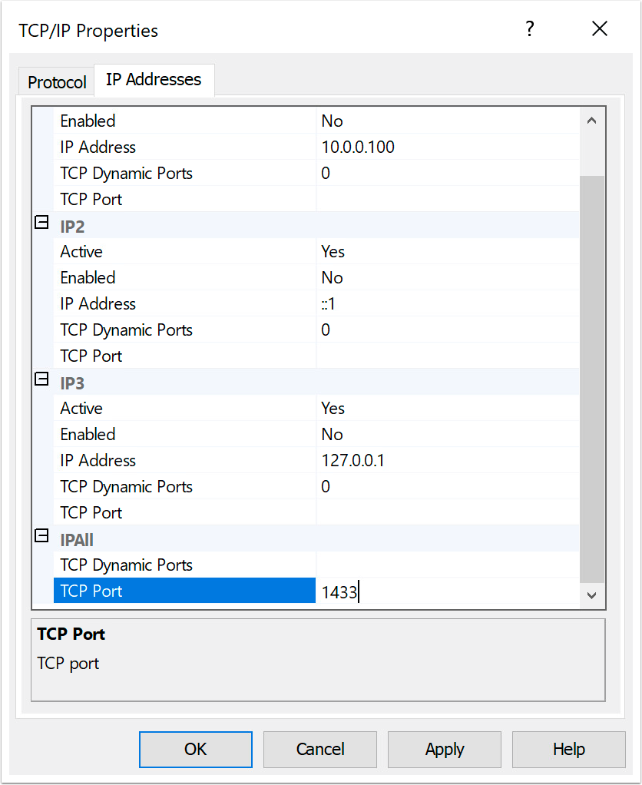Select the TCP Dynamic Ports value 0 under IP3
This screenshot has height=785, width=642.
pos(326,486)
